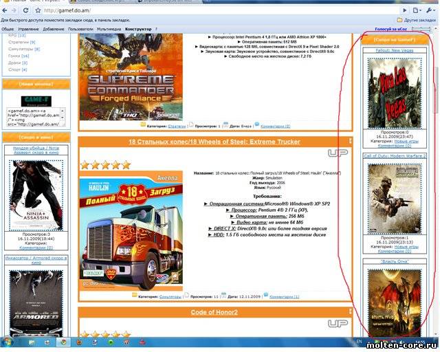
Task: Click the 'Голосуй за uCoz' link
Action: pyautogui.click(x=391, y=29)
